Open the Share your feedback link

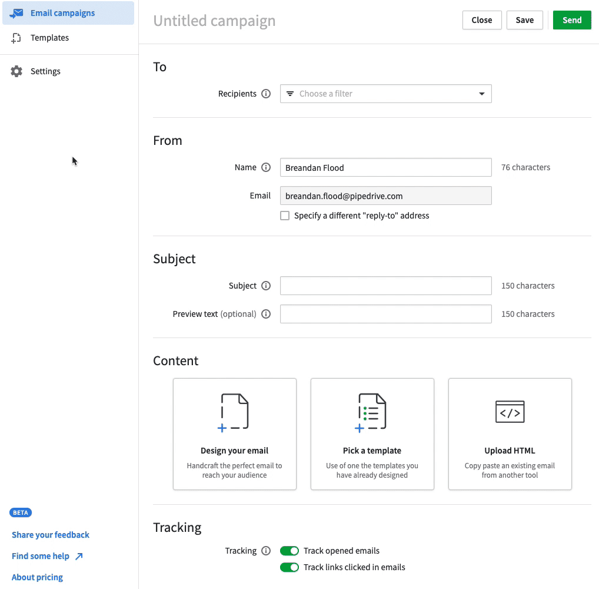50,534
